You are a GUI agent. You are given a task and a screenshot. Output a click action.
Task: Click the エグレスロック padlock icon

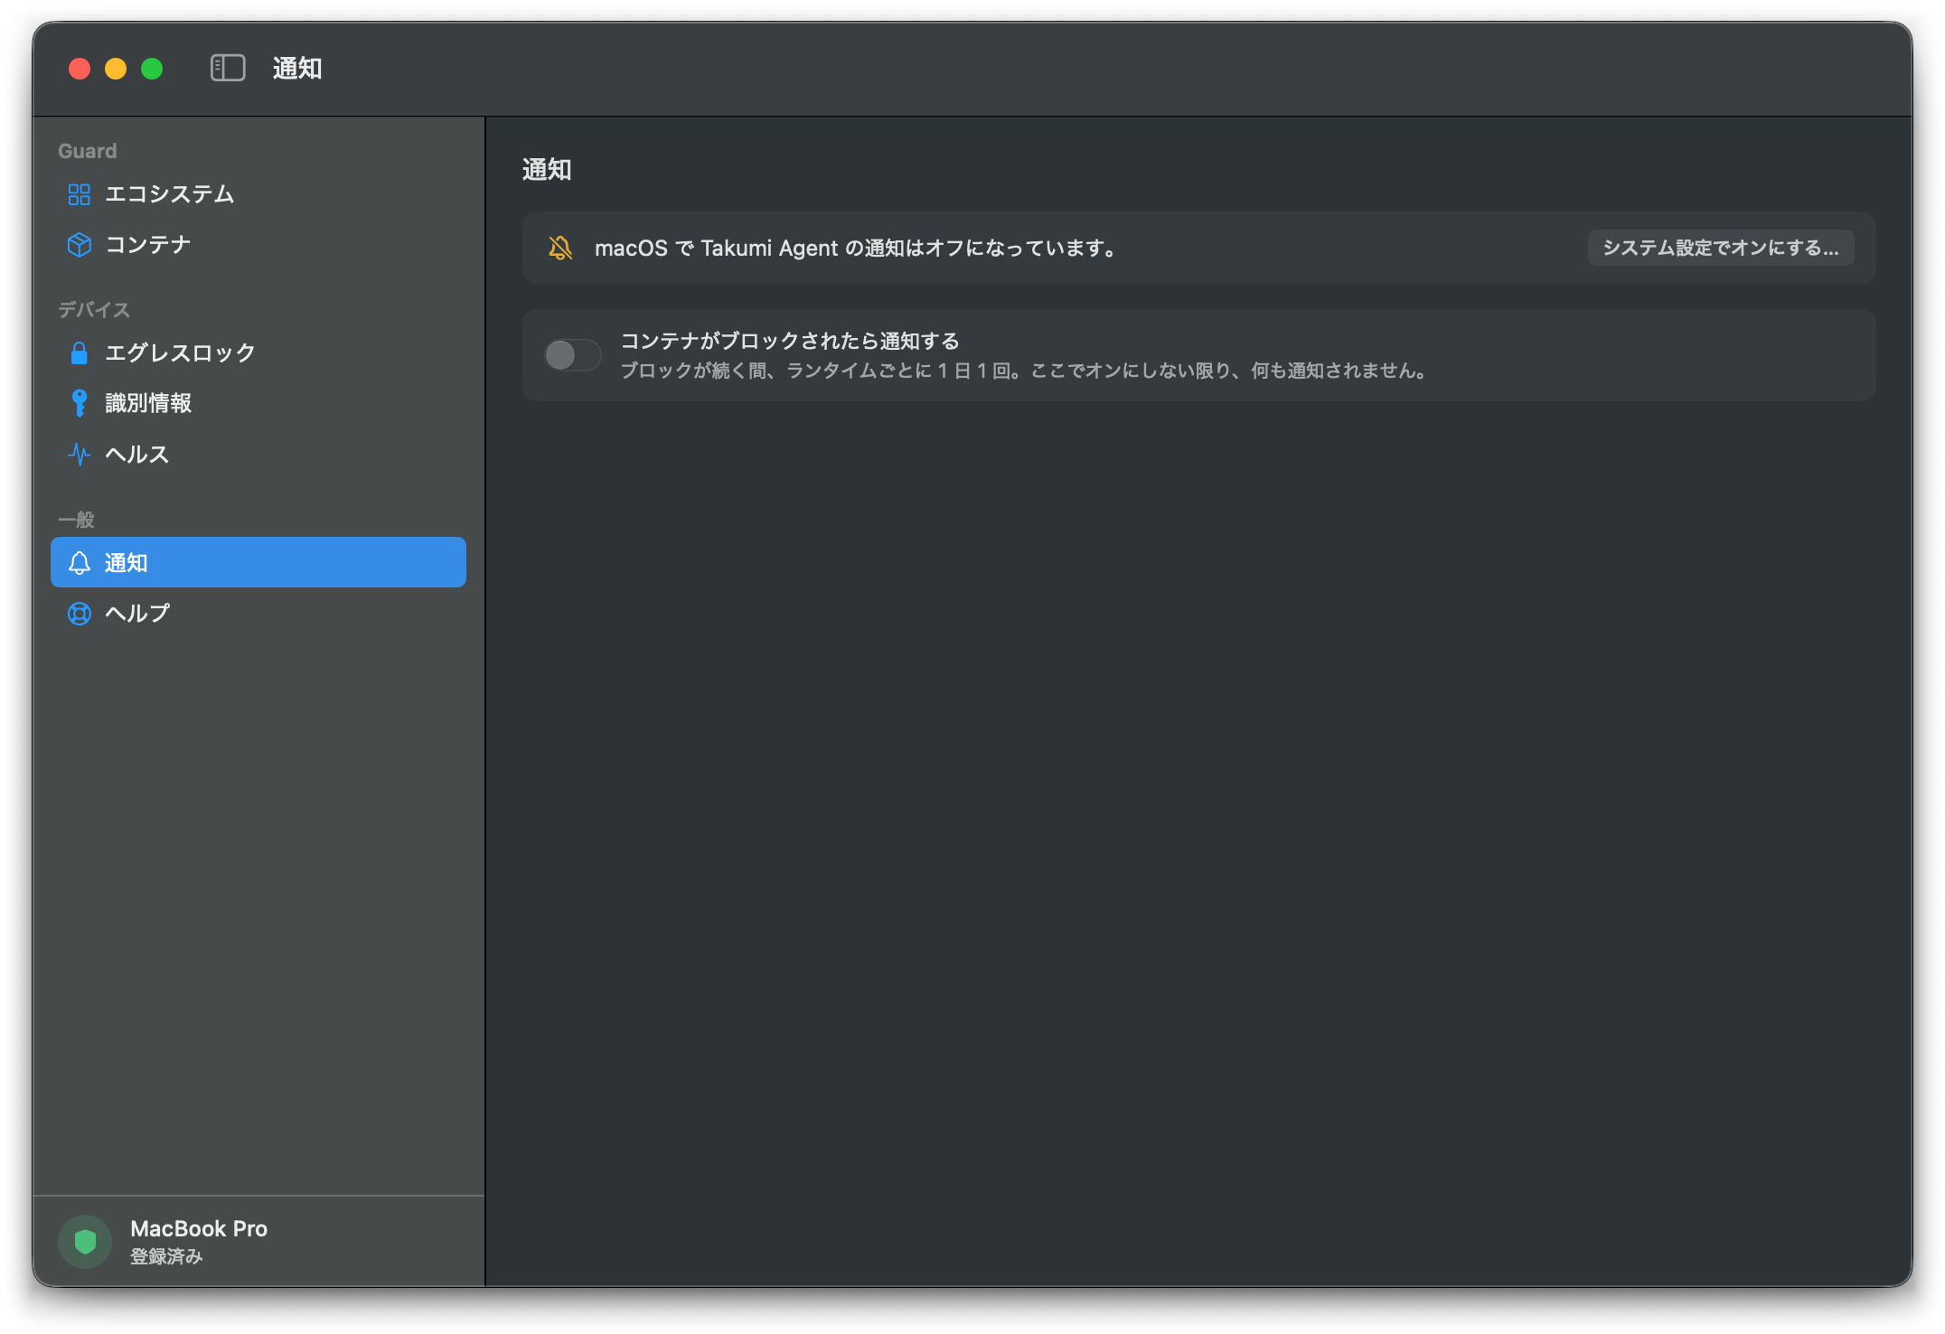tap(80, 352)
